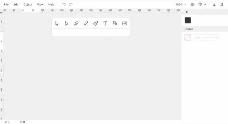Click the Undo arrow button
This screenshot has width=228, height=124.
tap(64, 5)
